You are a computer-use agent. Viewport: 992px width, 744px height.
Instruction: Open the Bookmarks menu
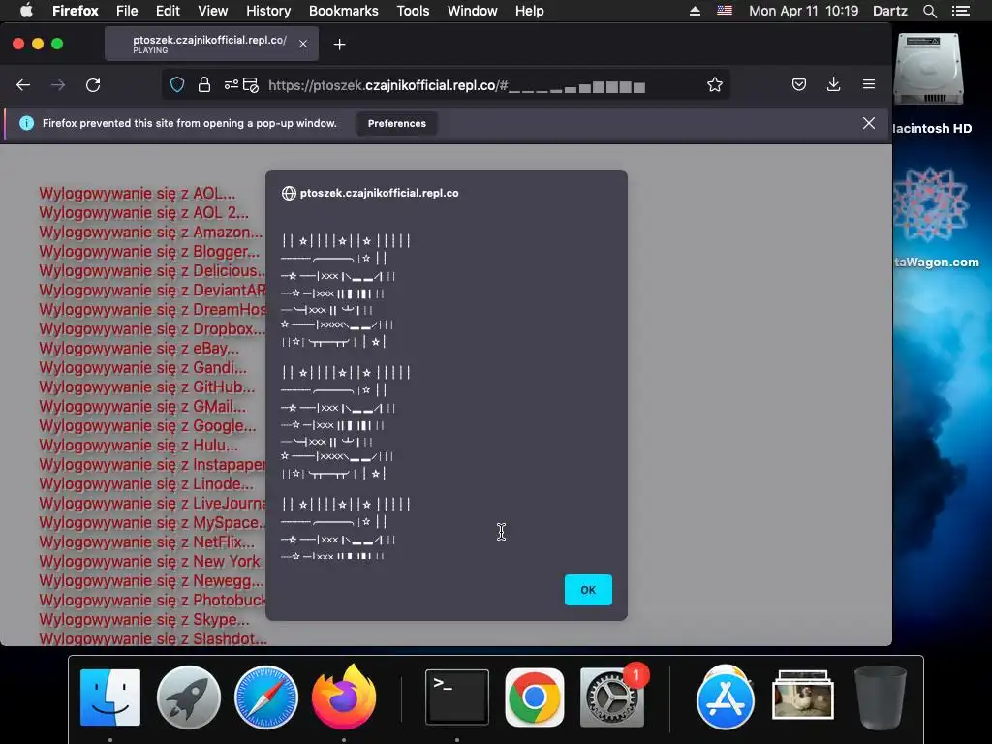click(x=344, y=11)
